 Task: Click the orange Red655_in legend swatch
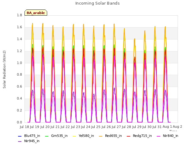pos(101,136)
